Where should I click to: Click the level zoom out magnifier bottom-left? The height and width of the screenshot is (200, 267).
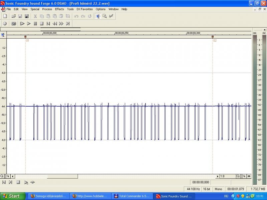(x=8, y=176)
